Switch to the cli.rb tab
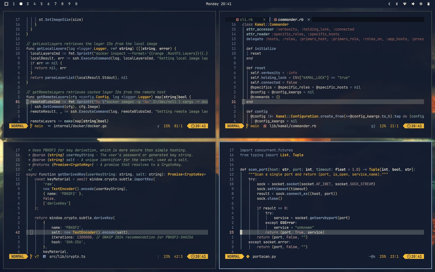The height and width of the screenshot is (272, 435). coord(246,20)
